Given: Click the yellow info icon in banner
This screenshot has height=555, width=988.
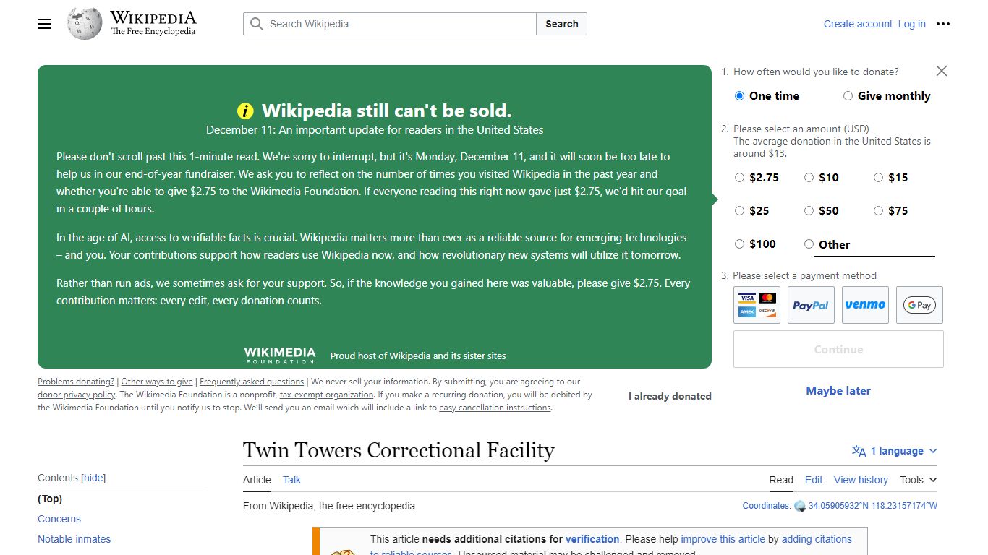Looking at the screenshot, I should click(246, 111).
